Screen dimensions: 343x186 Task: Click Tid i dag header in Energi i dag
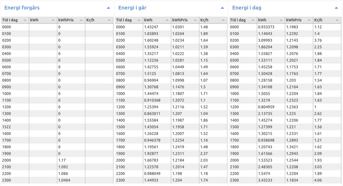coord(238,20)
